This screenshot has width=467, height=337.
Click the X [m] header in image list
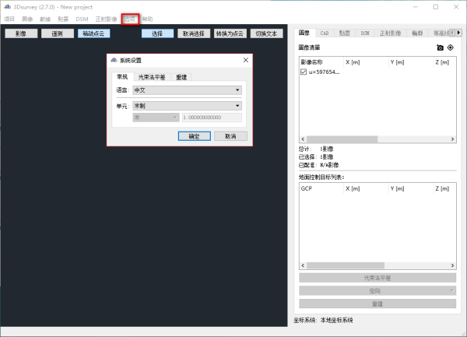point(366,62)
